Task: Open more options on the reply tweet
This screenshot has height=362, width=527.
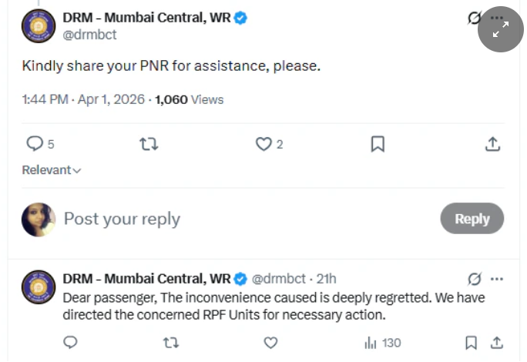Action: click(x=497, y=279)
